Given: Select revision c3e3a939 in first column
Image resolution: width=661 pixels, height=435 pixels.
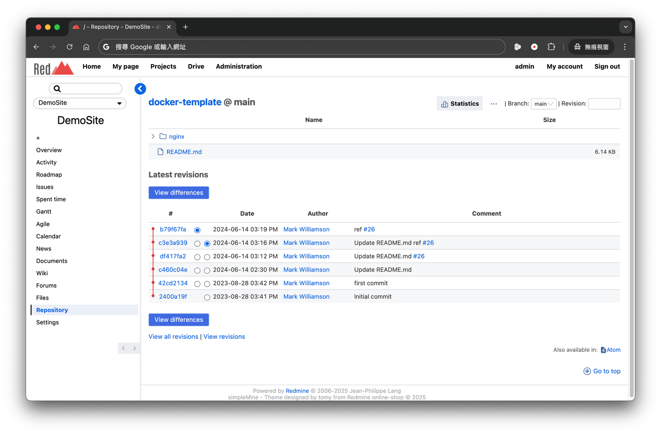Looking at the screenshot, I should (x=197, y=243).
